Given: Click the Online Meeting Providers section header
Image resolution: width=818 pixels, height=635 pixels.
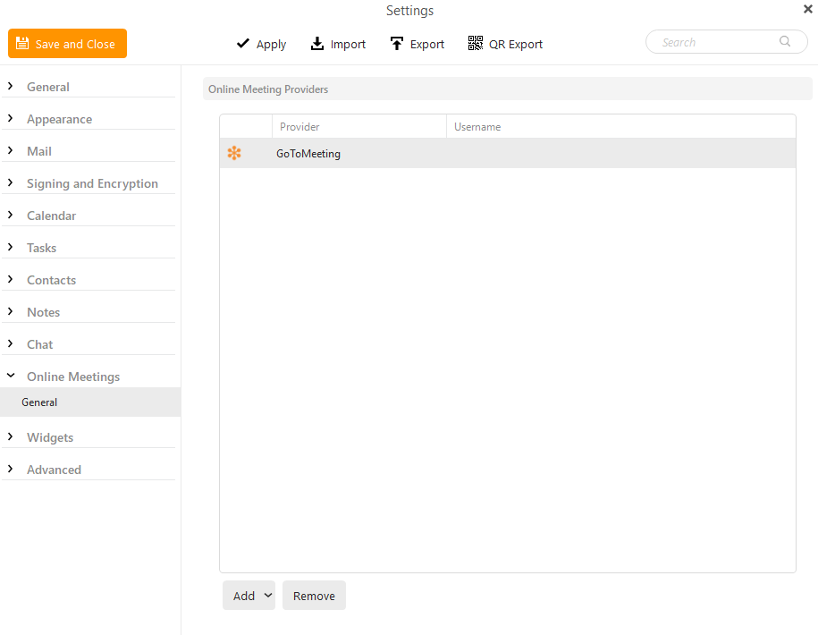Looking at the screenshot, I should (x=507, y=89).
